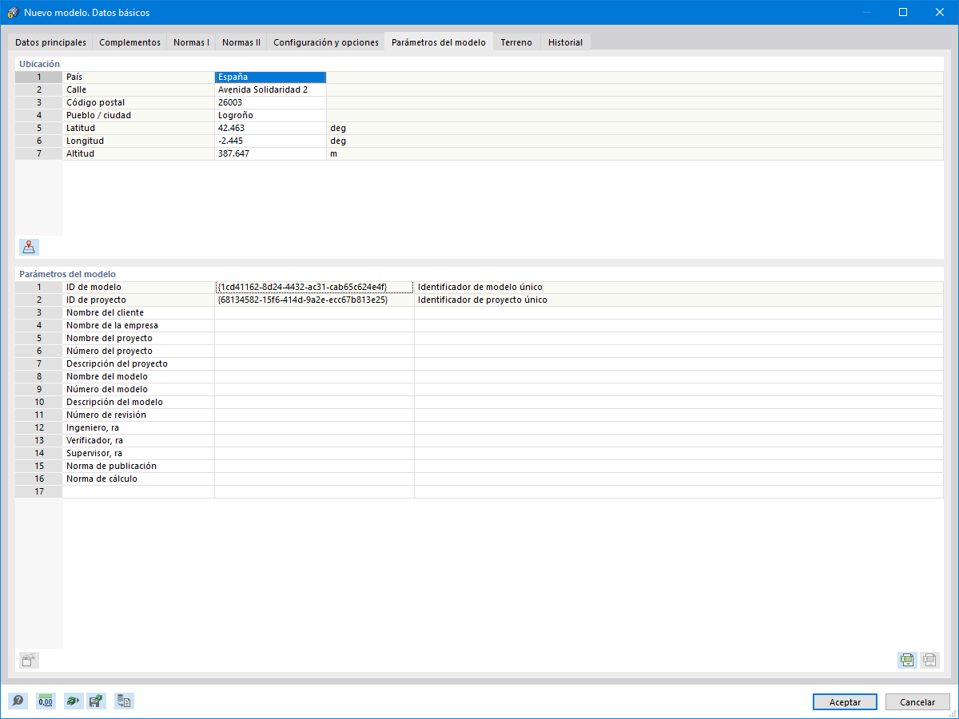
Task: Click the Aceptar button
Action: pyautogui.click(x=845, y=701)
